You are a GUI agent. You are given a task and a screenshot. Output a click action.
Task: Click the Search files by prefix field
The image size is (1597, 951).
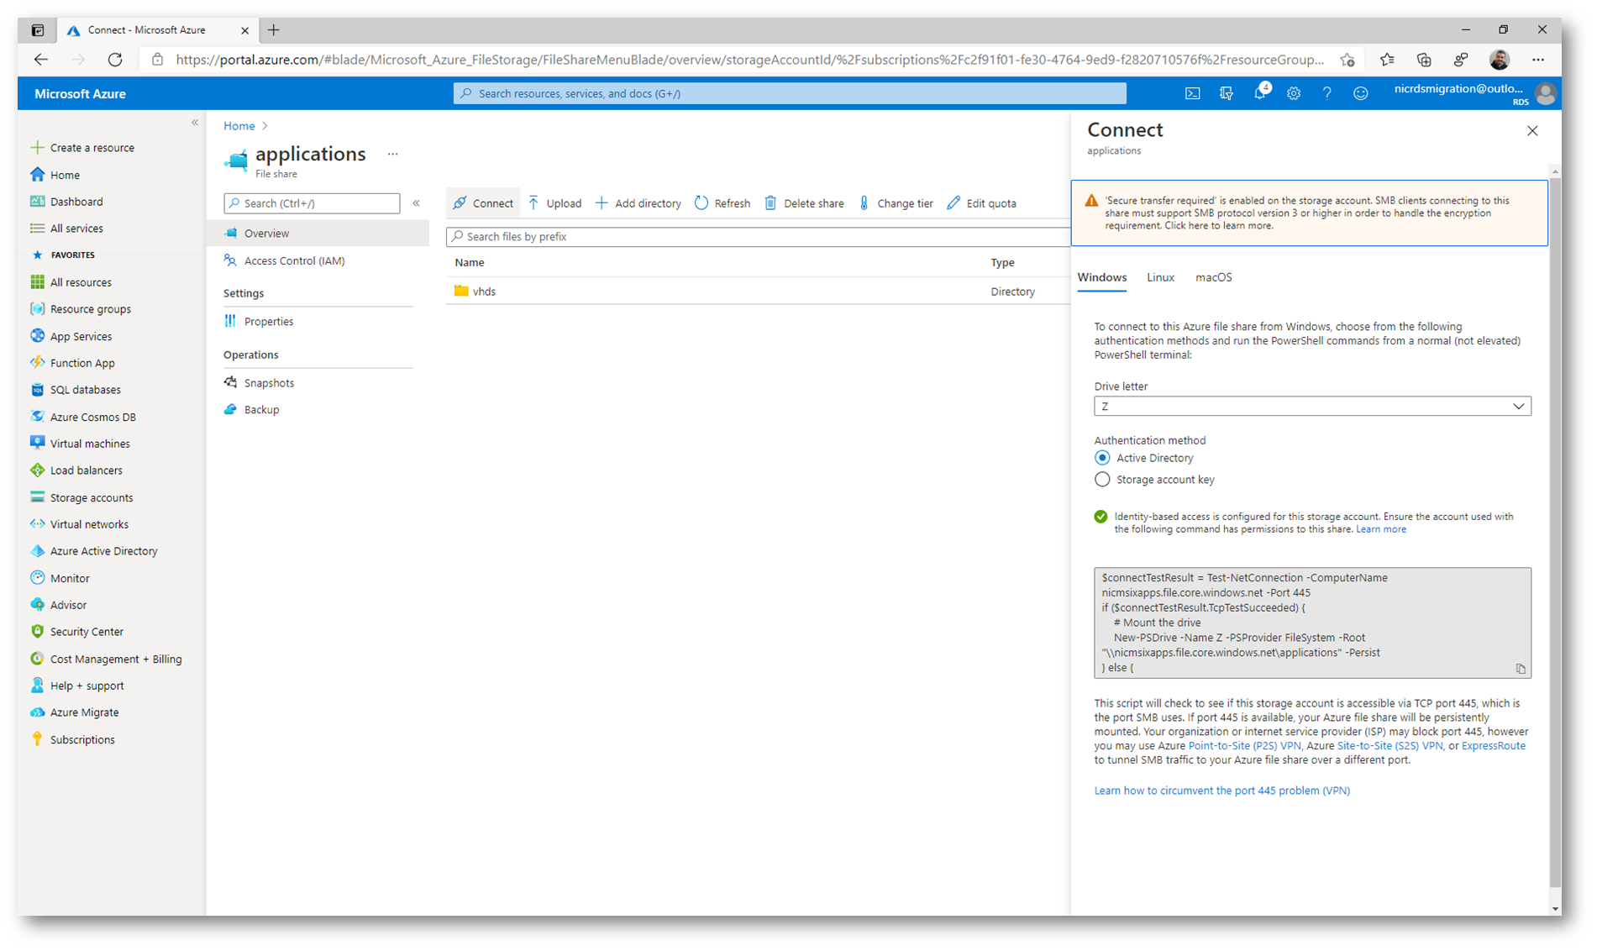[x=758, y=237]
